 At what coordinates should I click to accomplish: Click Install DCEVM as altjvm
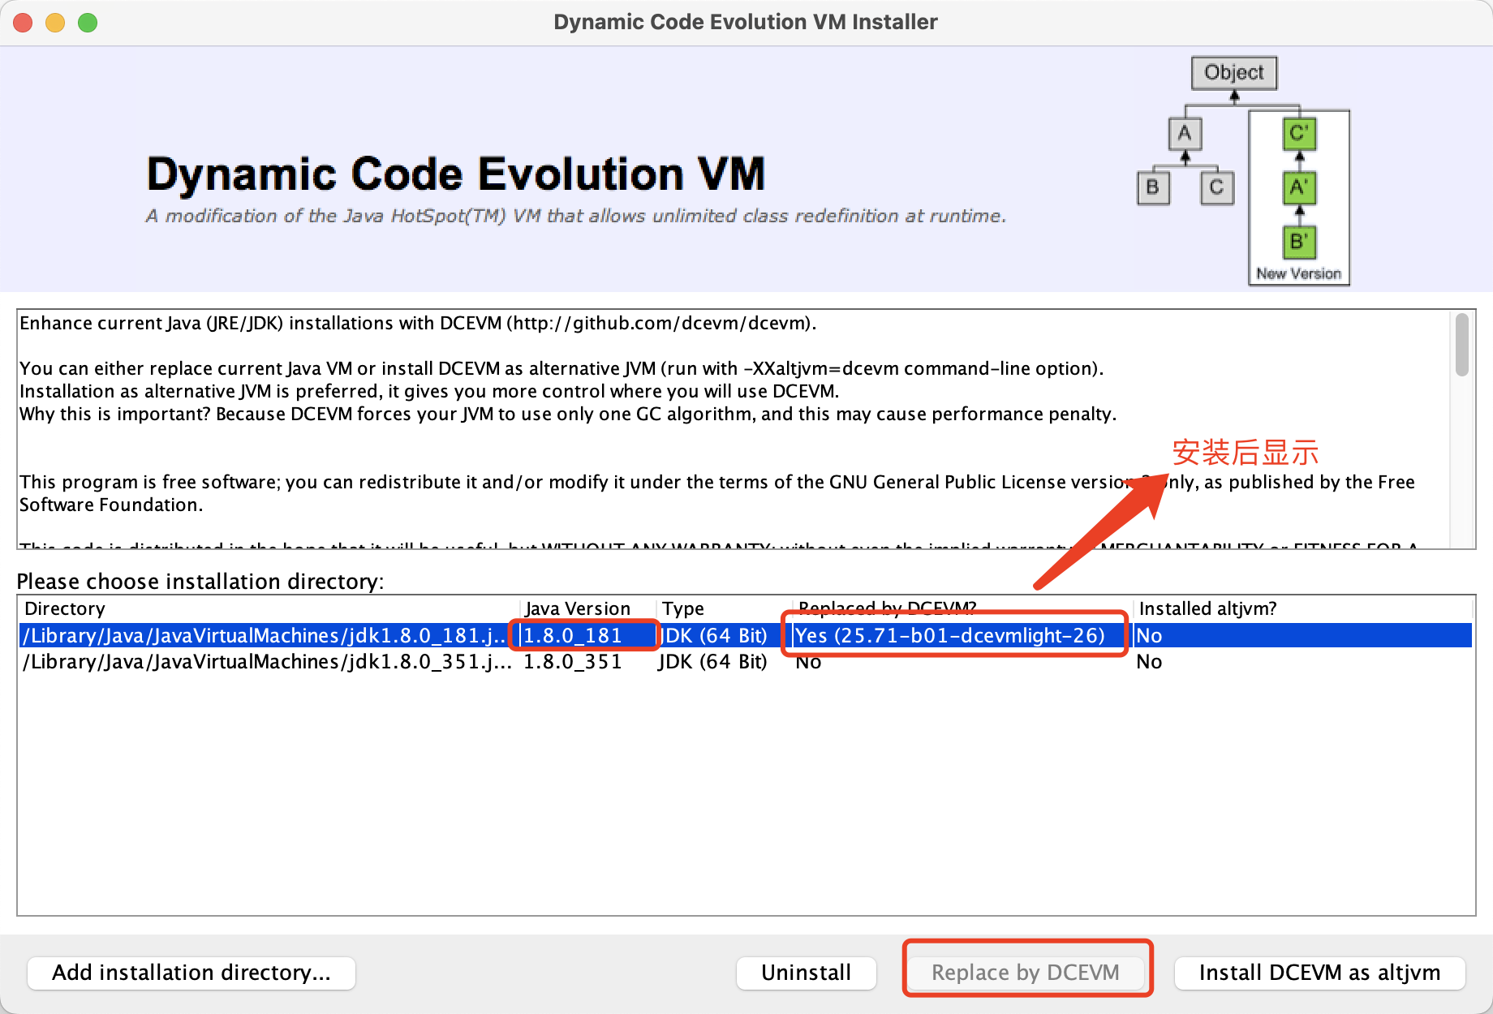click(1319, 973)
